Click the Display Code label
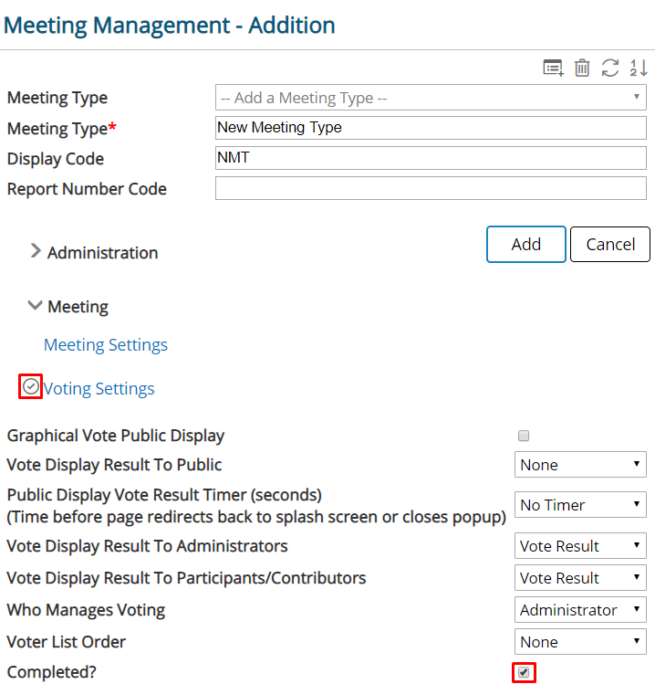This screenshot has height=684, width=655. [56, 159]
